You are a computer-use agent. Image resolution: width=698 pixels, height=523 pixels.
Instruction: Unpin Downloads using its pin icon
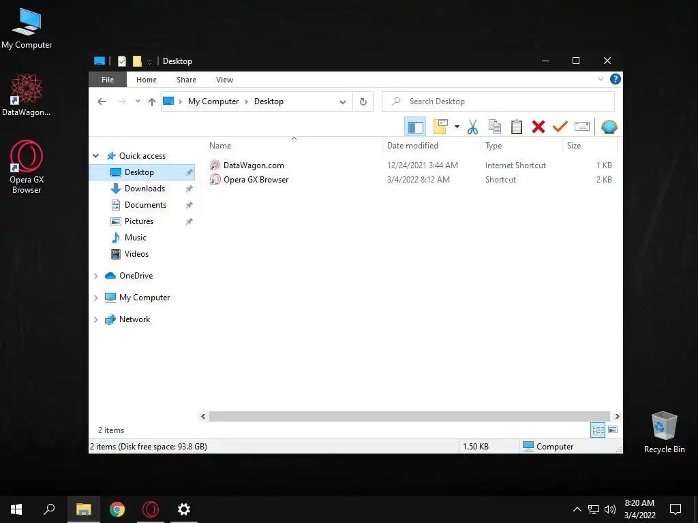189,189
